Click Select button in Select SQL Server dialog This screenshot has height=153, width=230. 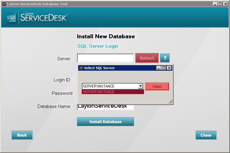(x=157, y=86)
